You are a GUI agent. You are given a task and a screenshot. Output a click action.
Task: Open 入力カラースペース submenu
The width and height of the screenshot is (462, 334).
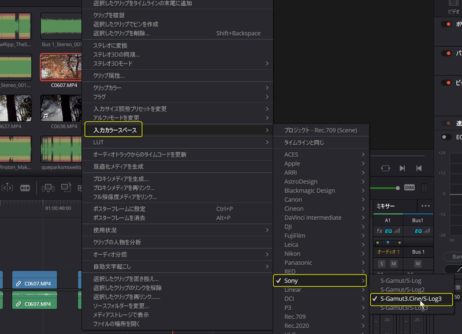(x=178, y=130)
